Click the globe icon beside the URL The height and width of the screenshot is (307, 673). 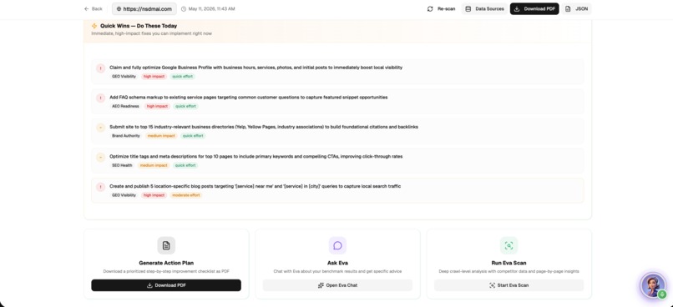[119, 8]
